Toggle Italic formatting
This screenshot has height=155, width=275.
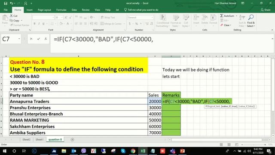pyautogui.click(x=39, y=24)
